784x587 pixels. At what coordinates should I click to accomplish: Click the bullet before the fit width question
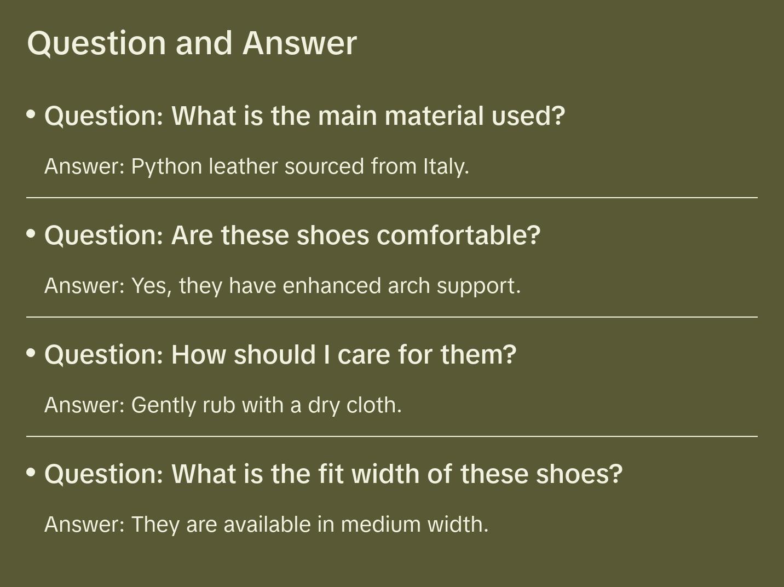click(x=31, y=472)
